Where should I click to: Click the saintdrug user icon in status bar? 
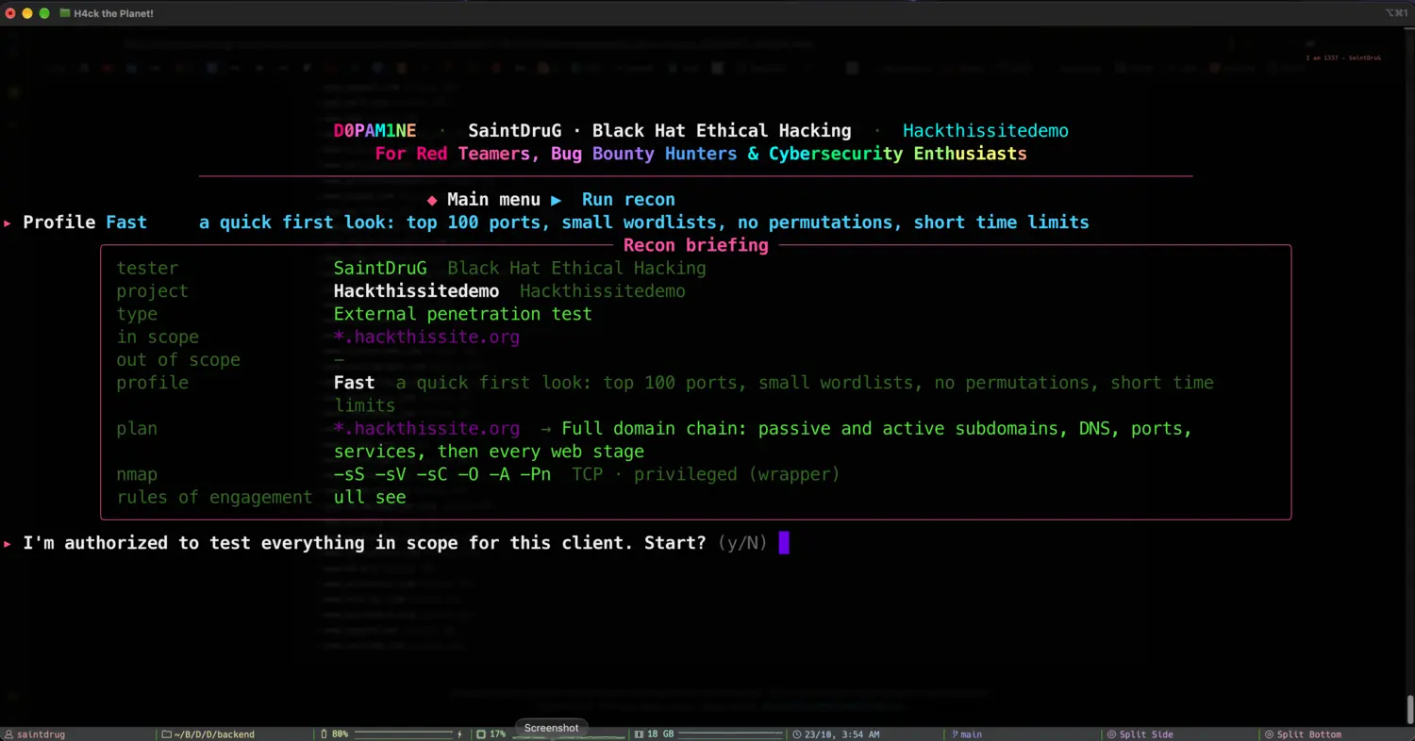(x=9, y=734)
